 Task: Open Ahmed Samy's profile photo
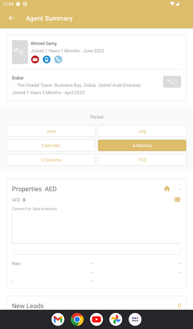20,52
